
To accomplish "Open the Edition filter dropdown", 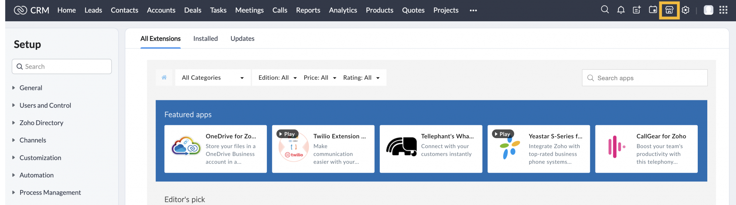I will coord(277,78).
